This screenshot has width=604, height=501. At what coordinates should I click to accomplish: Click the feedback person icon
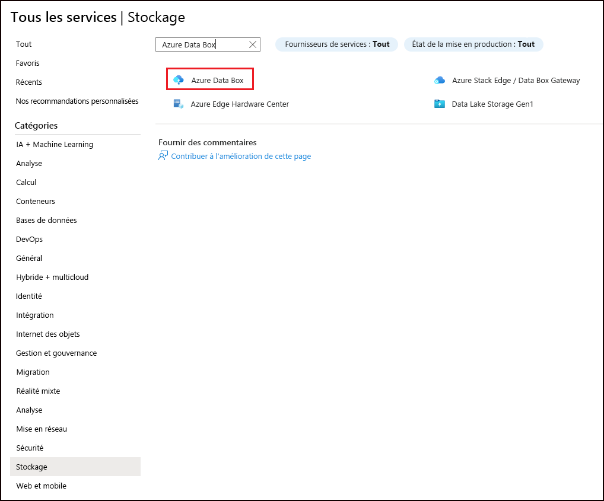(x=163, y=156)
